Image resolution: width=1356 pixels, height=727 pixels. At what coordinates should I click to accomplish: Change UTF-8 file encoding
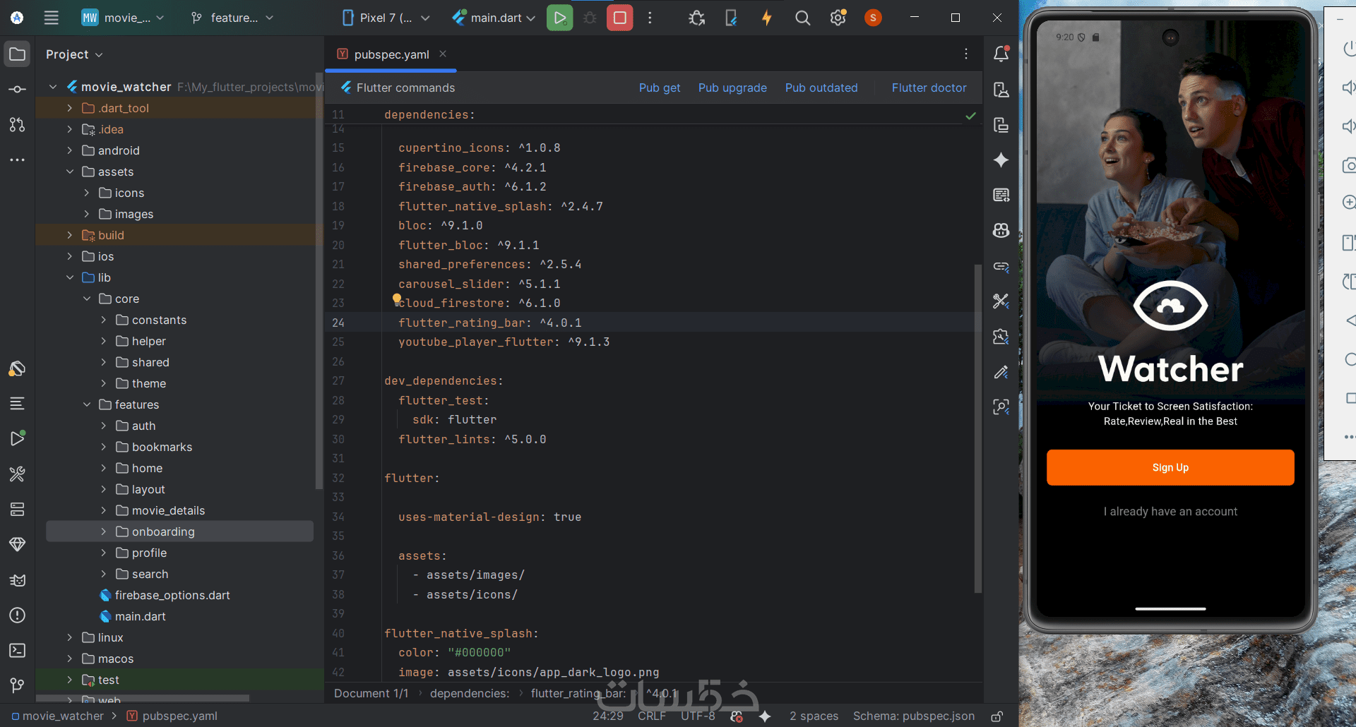698,716
